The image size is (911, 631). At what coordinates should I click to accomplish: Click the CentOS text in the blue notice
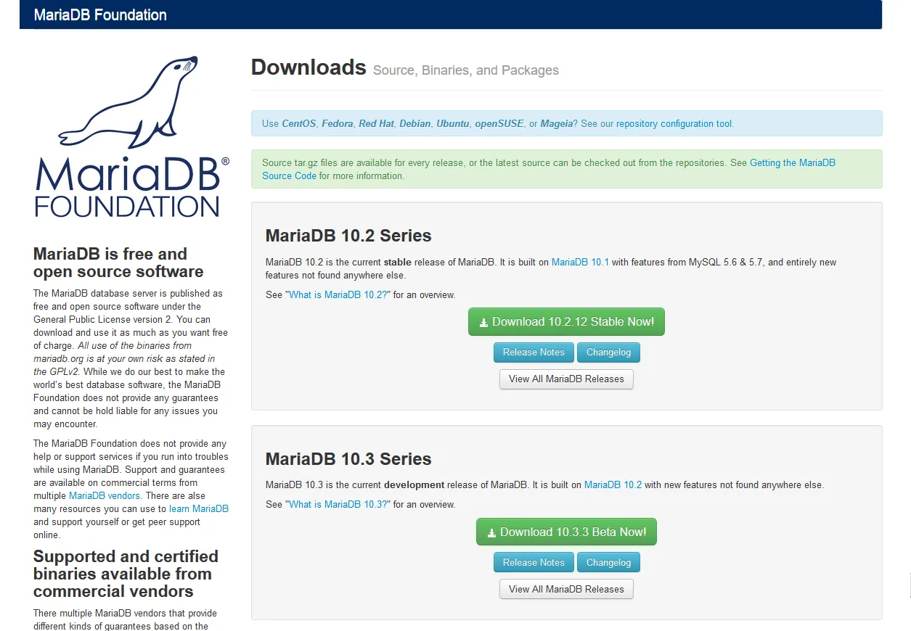(299, 124)
